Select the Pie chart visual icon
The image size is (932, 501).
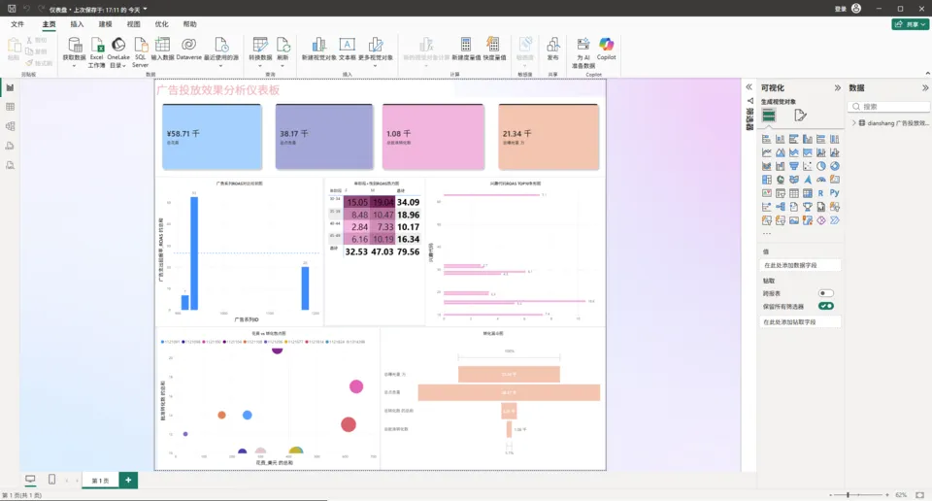[821, 166]
